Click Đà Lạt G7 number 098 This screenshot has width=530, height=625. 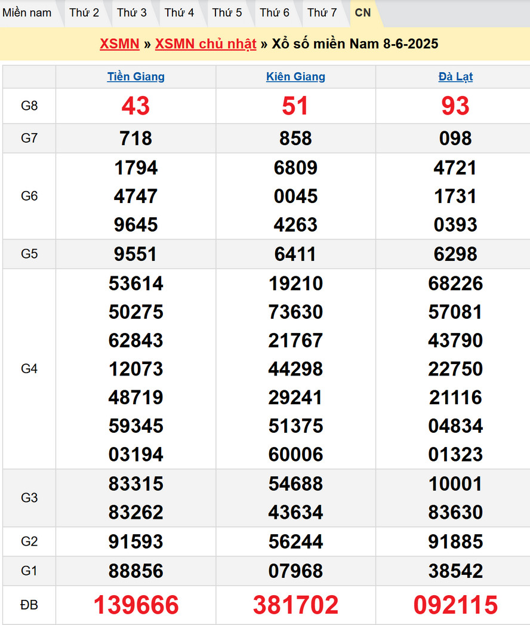point(455,138)
